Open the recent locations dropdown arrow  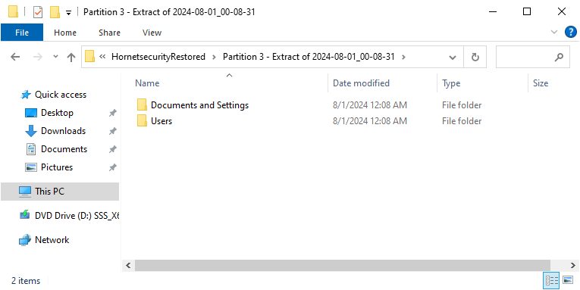pos(56,57)
